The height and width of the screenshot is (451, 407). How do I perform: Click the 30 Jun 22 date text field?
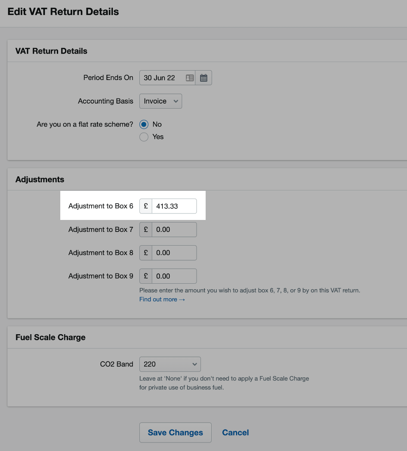coord(162,77)
